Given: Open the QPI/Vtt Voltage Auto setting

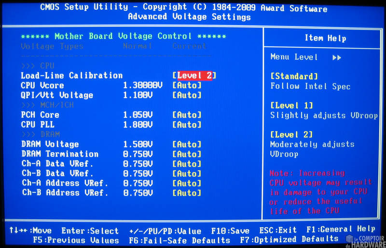Looking at the screenshot, I should [x=187, y=95].
